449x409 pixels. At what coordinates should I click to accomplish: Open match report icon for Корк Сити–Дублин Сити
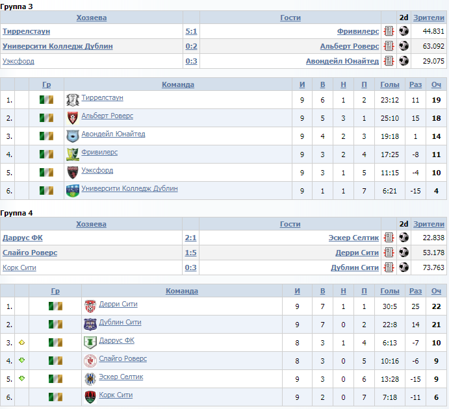(x=389, y=267)
